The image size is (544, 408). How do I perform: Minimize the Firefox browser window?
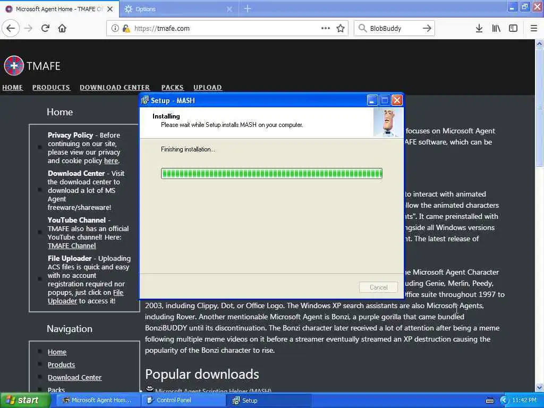[512, 6]
